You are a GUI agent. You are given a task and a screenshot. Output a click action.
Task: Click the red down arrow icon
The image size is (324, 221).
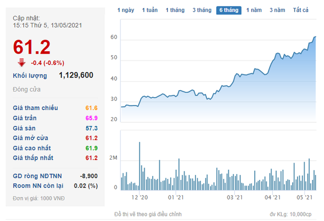click(21, 62)
